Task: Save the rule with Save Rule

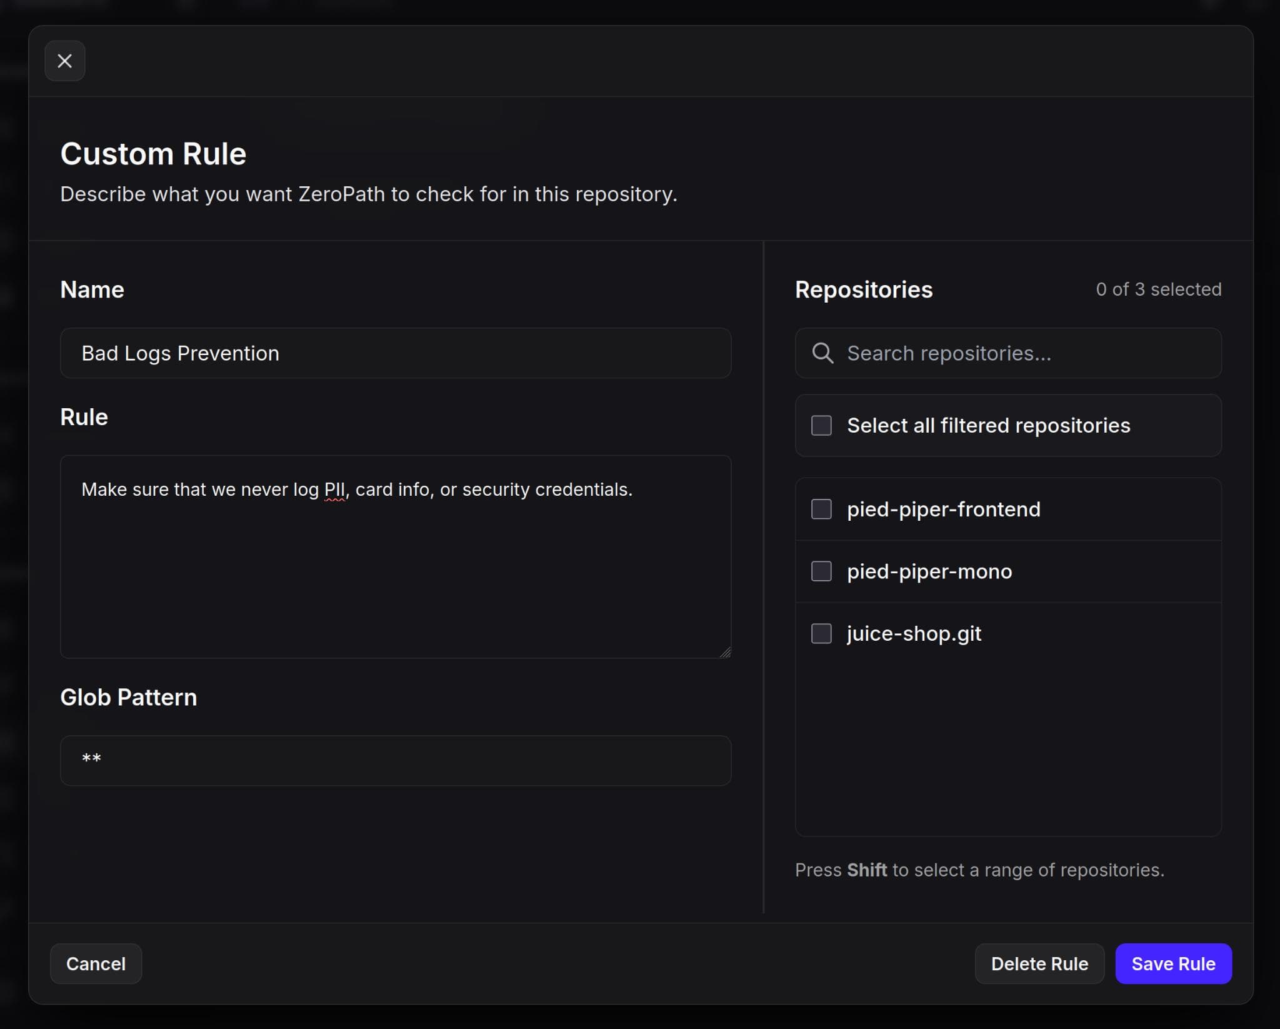Action: (x=1172, y=963)
